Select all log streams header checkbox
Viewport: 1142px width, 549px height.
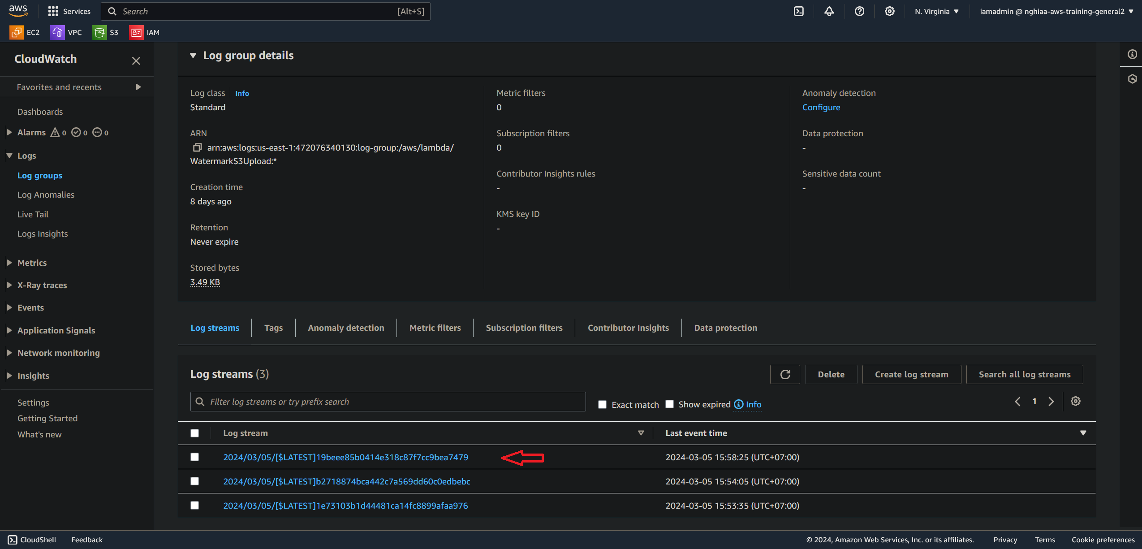pos(194,433)
